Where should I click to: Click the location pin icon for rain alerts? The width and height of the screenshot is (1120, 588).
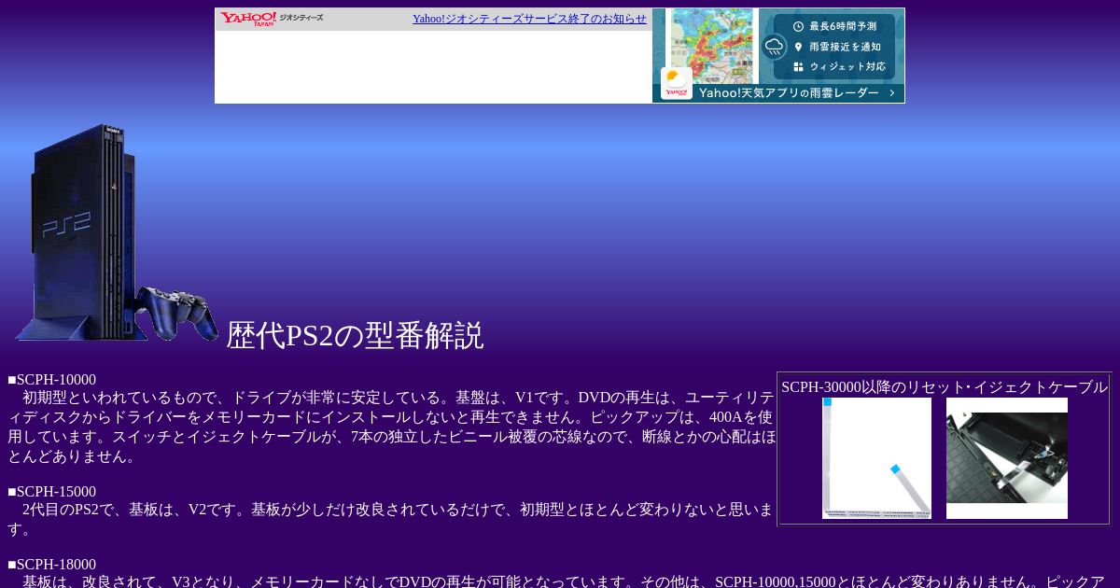(798, 47)
